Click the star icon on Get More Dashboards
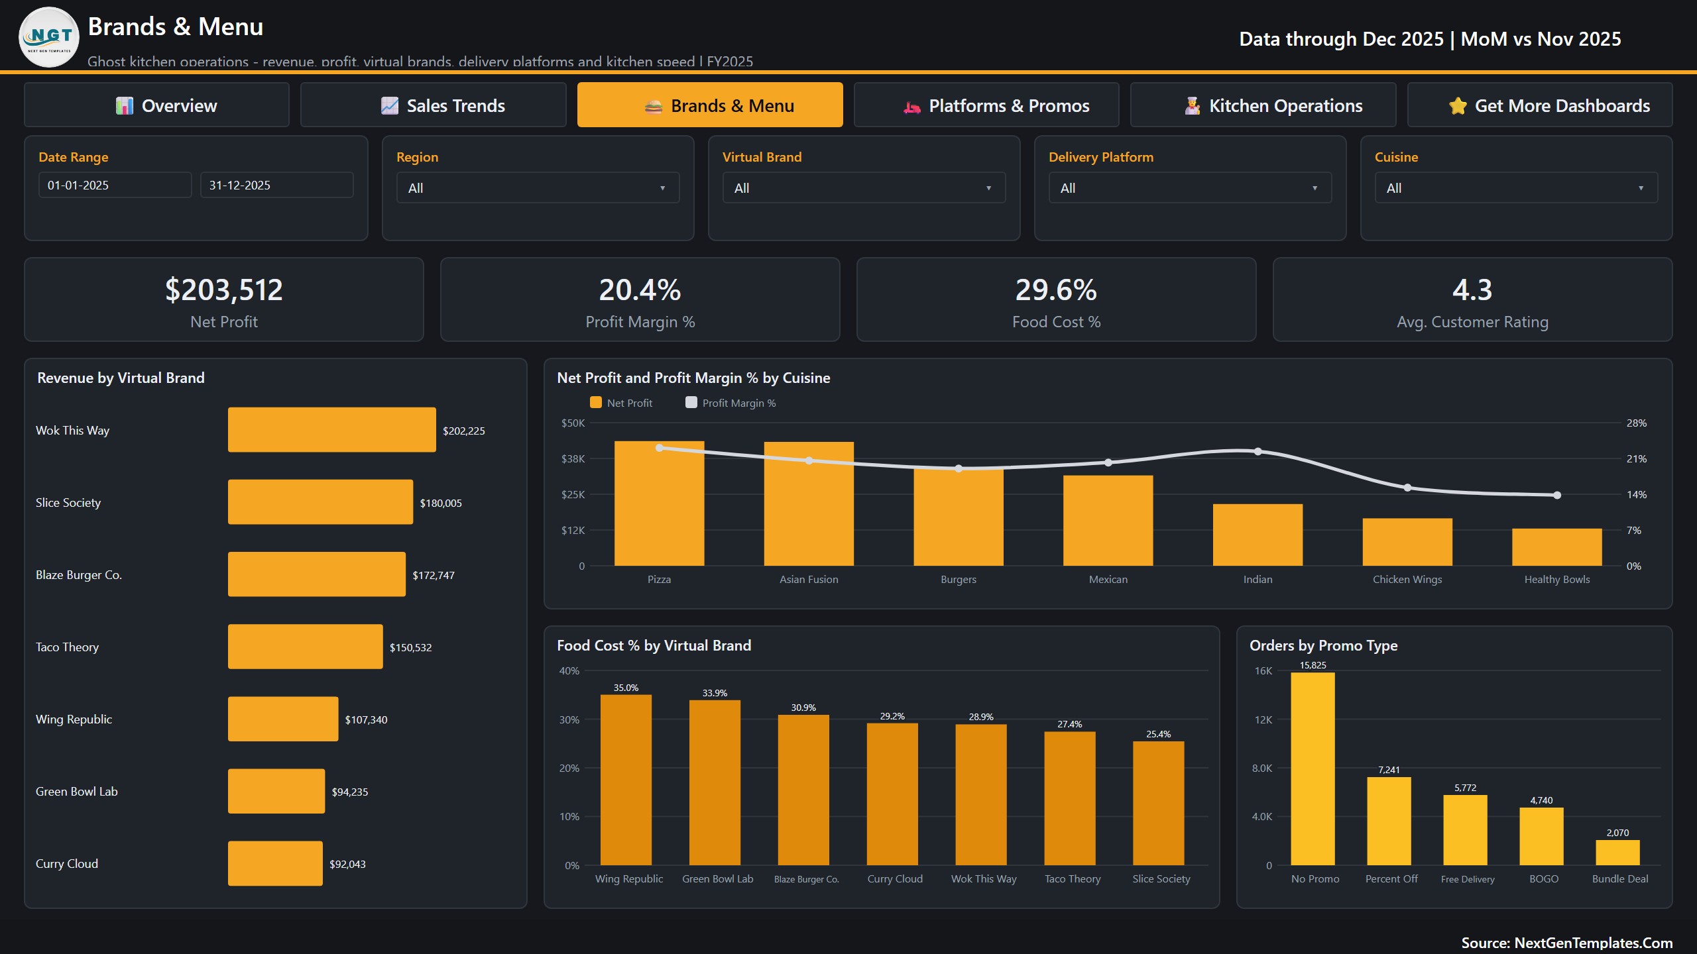1697x954 pixels. pyautogui.click(x=1458, y=106)
